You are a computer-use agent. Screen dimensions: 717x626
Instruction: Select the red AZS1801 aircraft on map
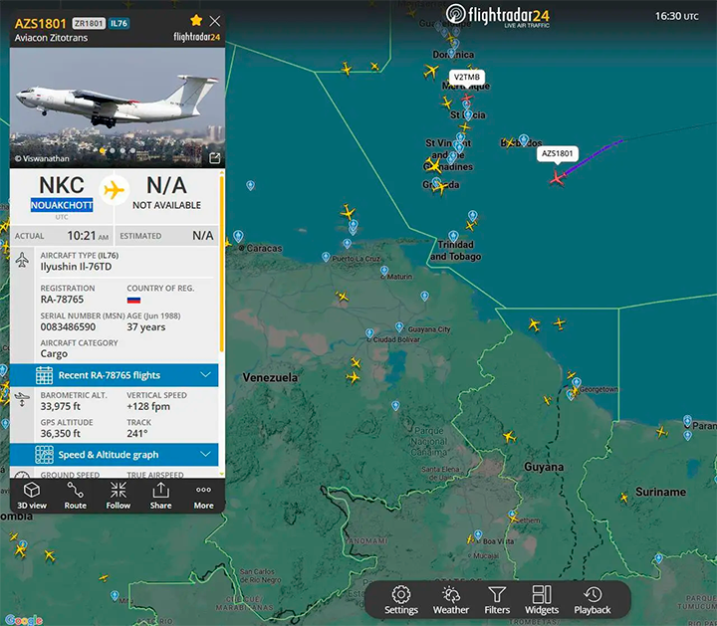pos(558,177)
